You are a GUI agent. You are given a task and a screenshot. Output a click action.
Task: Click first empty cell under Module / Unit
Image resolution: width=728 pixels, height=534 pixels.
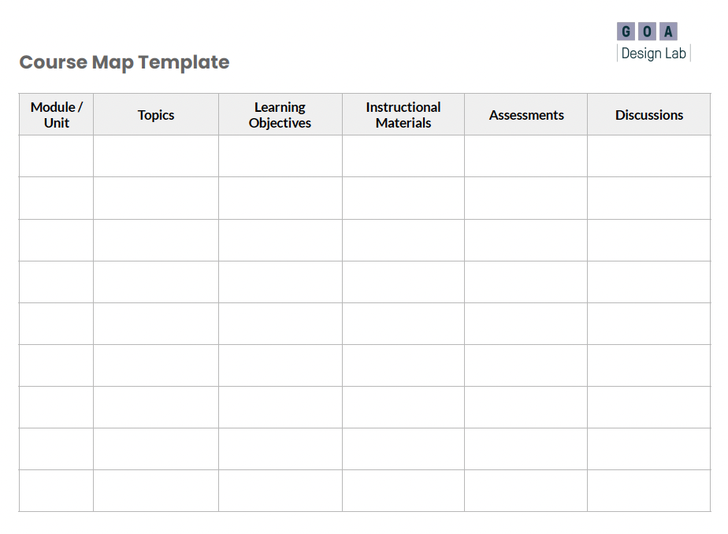pos(57,156)
